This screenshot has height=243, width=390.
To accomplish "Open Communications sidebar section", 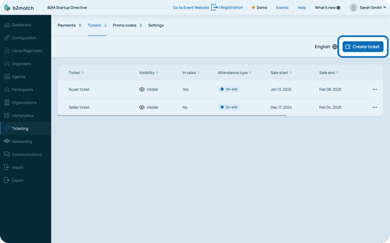I will click(x=27, y=155).
